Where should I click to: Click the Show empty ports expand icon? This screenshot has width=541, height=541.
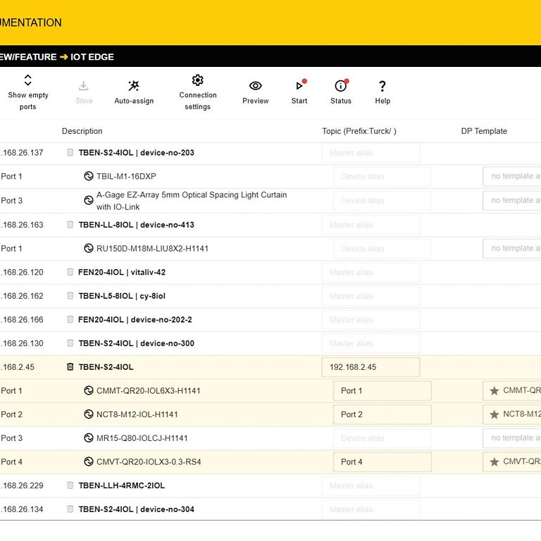[28, 80]
